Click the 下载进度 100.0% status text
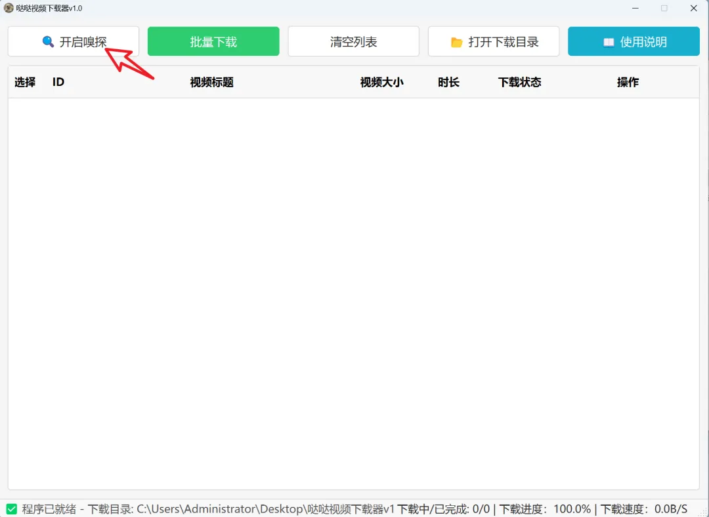The image size is (709, 517). 545,509
